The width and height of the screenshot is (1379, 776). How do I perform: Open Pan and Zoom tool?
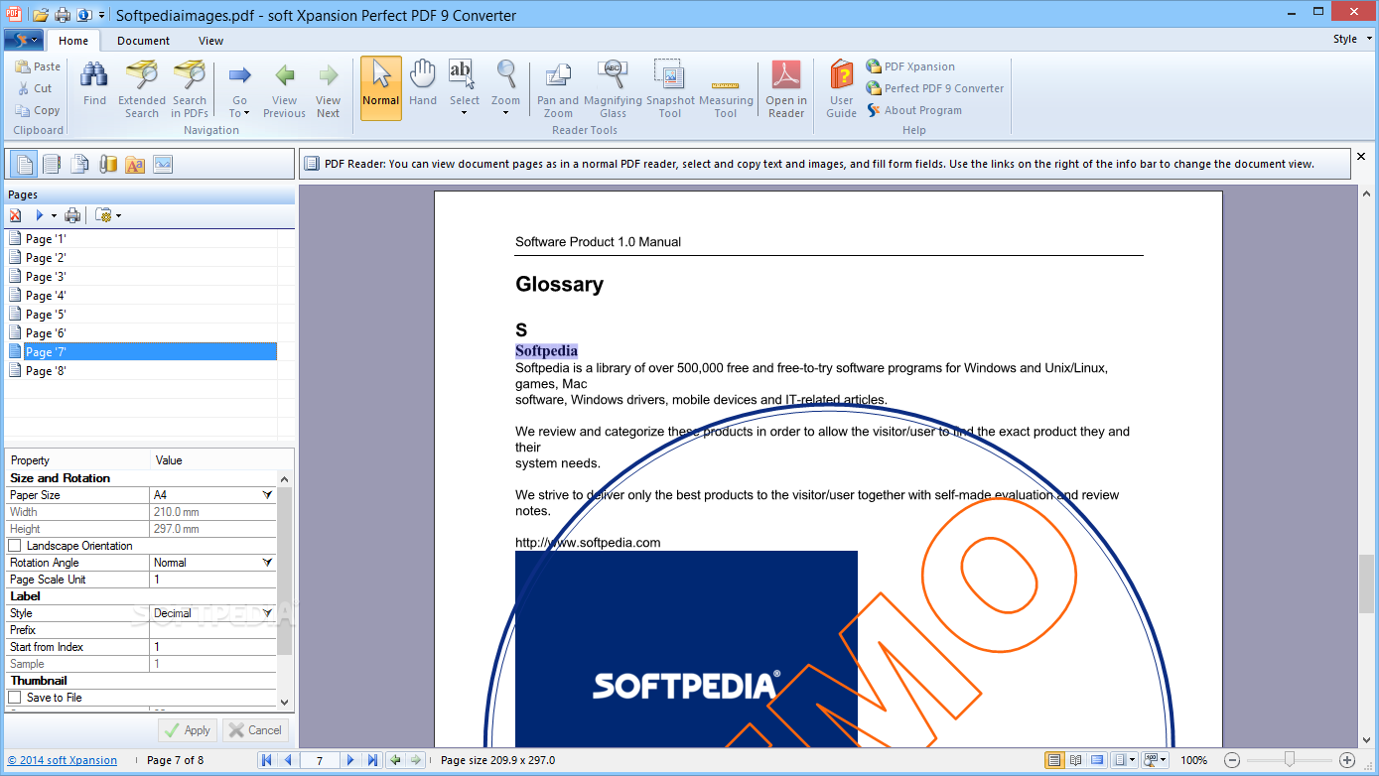558,89
